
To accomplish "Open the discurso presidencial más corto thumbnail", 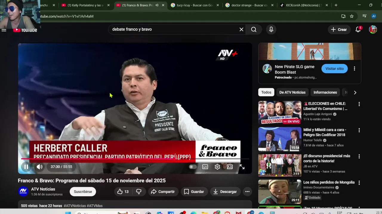I will [280, 165].
